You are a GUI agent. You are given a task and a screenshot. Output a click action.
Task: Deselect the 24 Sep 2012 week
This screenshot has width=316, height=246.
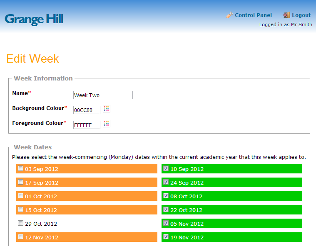pyautogui.click(x=166, y=182)
